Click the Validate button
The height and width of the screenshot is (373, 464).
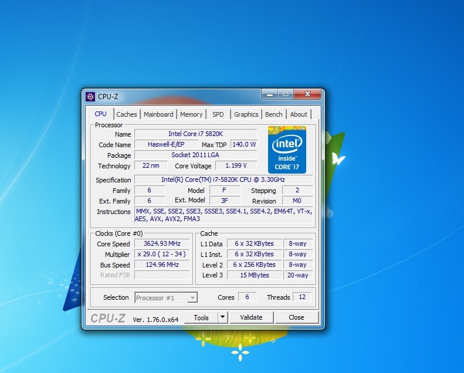251,317
